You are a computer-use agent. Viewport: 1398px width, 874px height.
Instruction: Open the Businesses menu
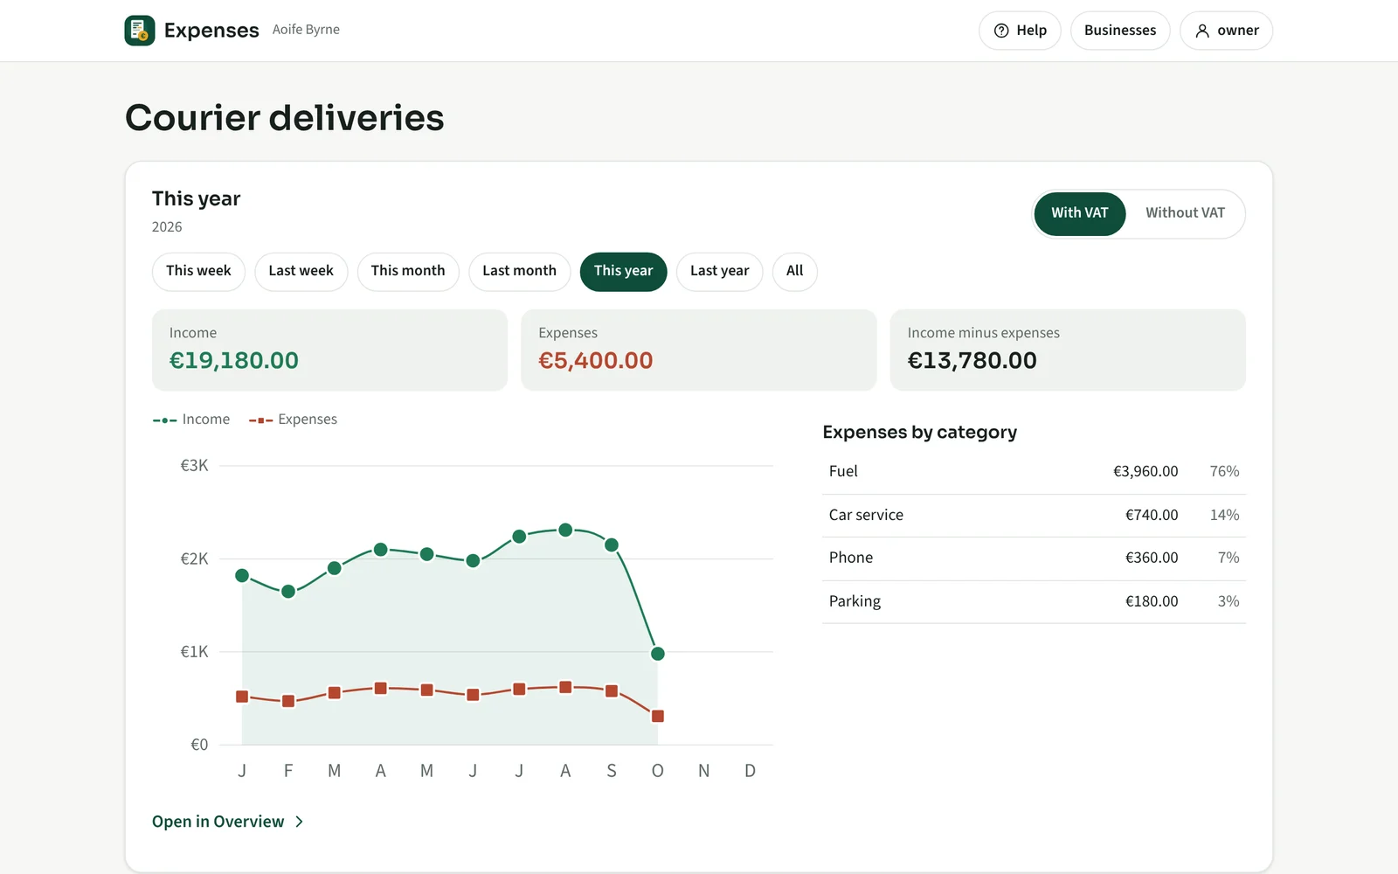coord(1120,31)
